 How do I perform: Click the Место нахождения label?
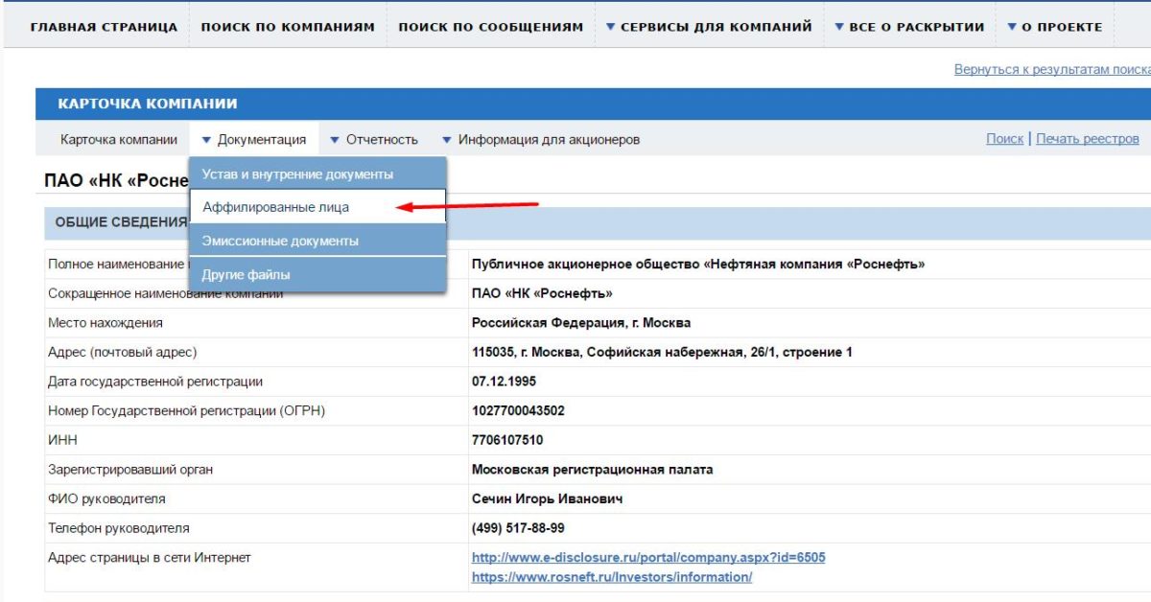tap(106, 323)
